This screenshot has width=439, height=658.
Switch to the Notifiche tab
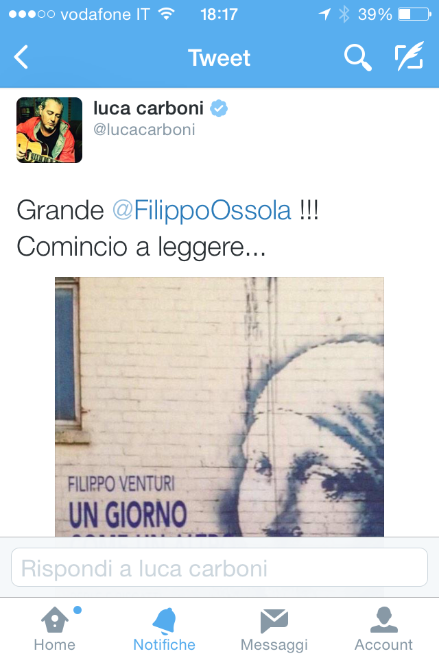tap(164, 629)
